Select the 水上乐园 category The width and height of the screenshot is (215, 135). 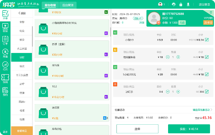click(x=22, y=49)
